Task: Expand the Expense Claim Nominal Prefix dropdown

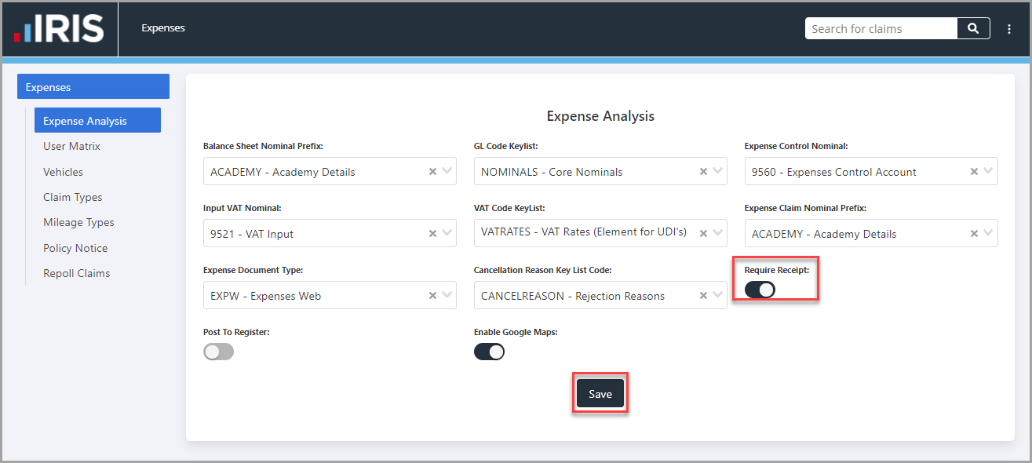Action: click(989, 233)
